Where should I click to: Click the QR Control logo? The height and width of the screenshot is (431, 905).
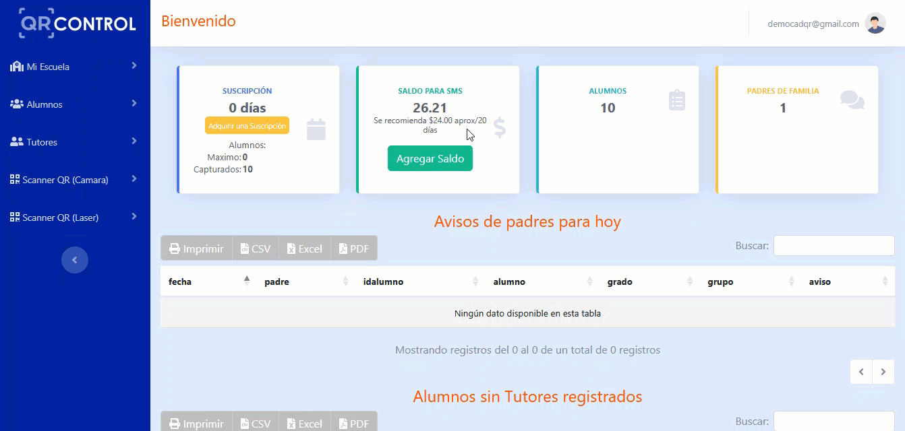pos(78,24)
